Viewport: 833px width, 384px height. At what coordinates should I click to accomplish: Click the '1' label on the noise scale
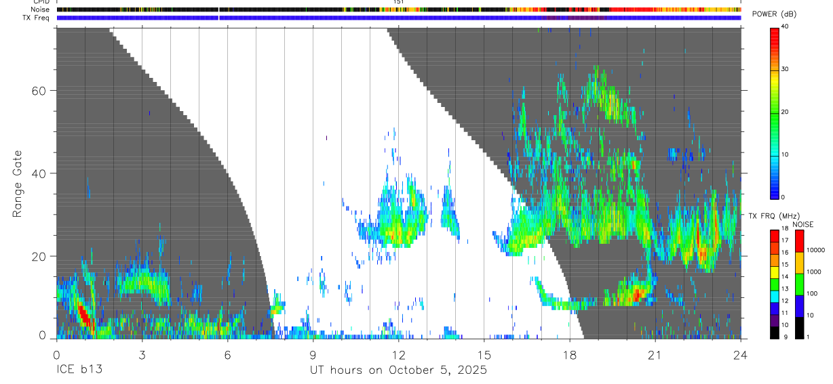pyautogui.click(x=808, y=337)
